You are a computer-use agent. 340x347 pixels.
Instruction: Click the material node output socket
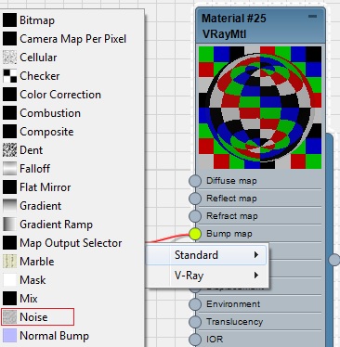click(334, 260)
